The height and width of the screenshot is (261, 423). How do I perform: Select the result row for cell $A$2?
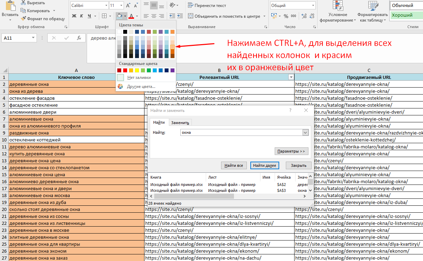[228, 185]
